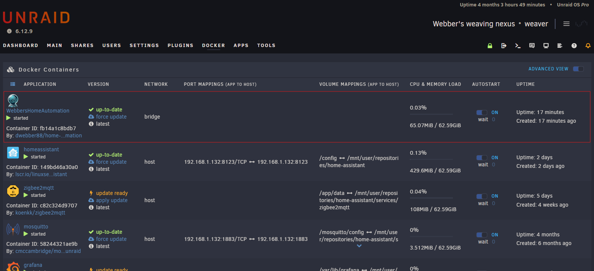Open the notifications bell icon
The height and width of the screenshot is (271, 594).
[x=588, y=46]
